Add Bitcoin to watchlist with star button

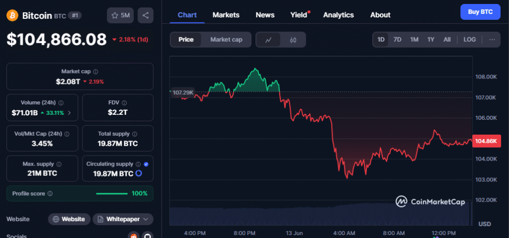click(120, 15)
